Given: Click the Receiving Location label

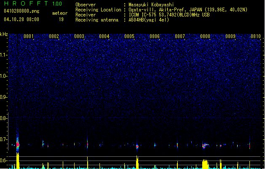Looking at the screenshot, I should point(98,10).
